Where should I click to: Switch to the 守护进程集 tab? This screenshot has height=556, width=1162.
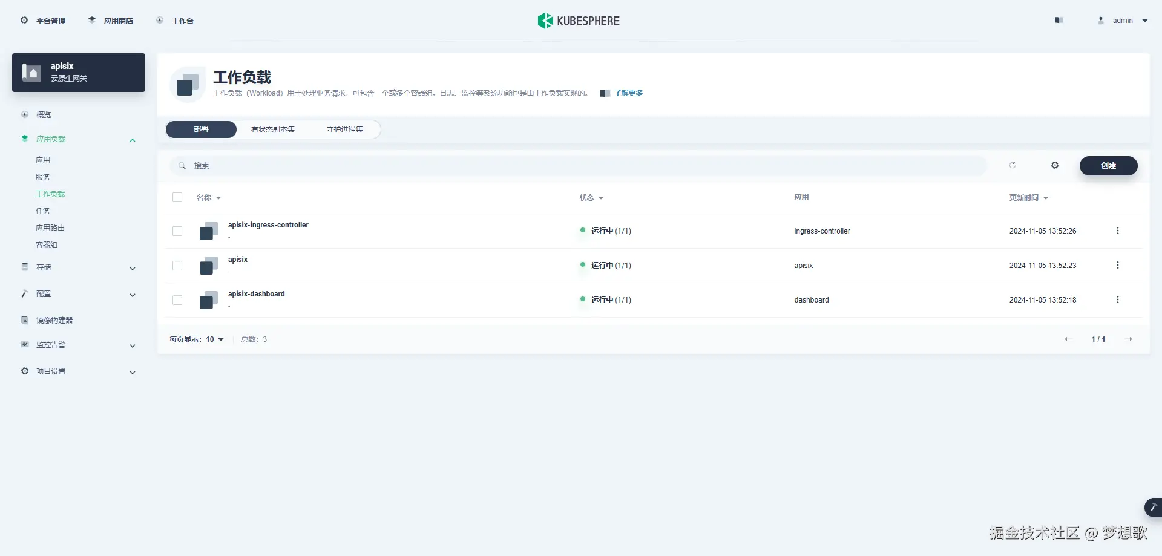coord(345,129)
